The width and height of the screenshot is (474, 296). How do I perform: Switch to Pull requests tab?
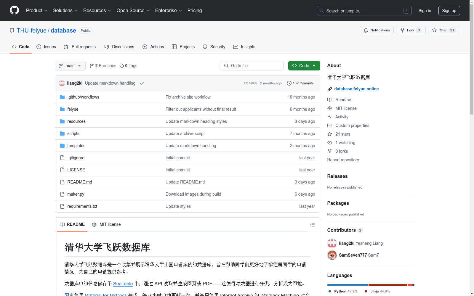[x=80, y=47]
